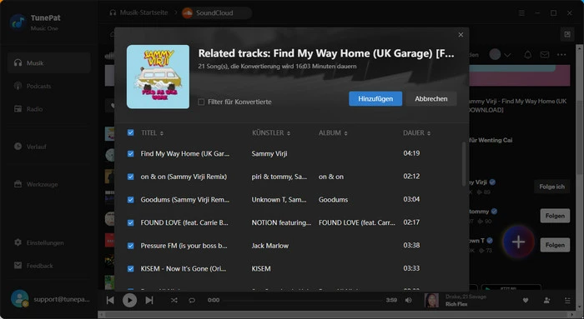Click the Musik headphones icon in sidebar
The width and height of the screenshot is (584, 319).
[18, 62]
